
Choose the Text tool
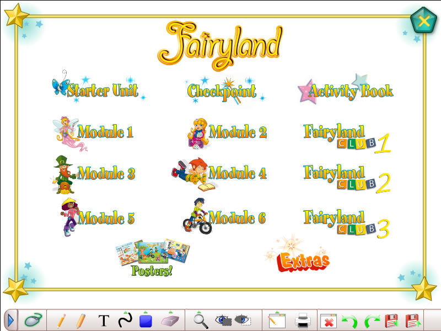coord(104,321)
